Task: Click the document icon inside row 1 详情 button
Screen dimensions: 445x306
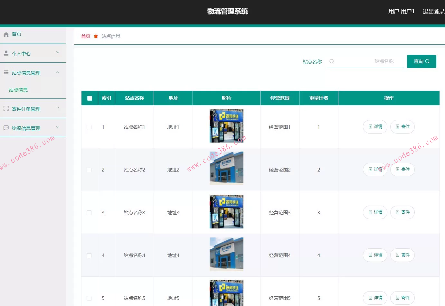Action: tap(370, 127)
